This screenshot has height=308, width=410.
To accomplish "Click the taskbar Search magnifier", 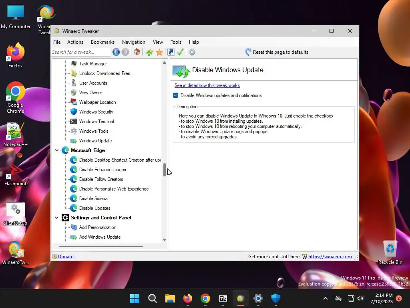I will tap(153, 298).
